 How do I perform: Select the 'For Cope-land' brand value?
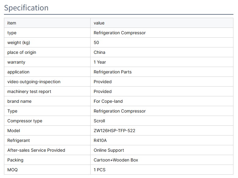(x=108, y=101)
